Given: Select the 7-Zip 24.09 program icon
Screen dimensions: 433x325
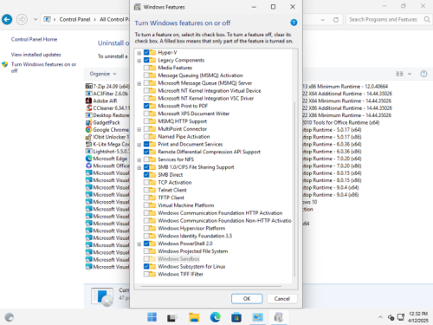Looking at the screenshot, I should [89, 86].
